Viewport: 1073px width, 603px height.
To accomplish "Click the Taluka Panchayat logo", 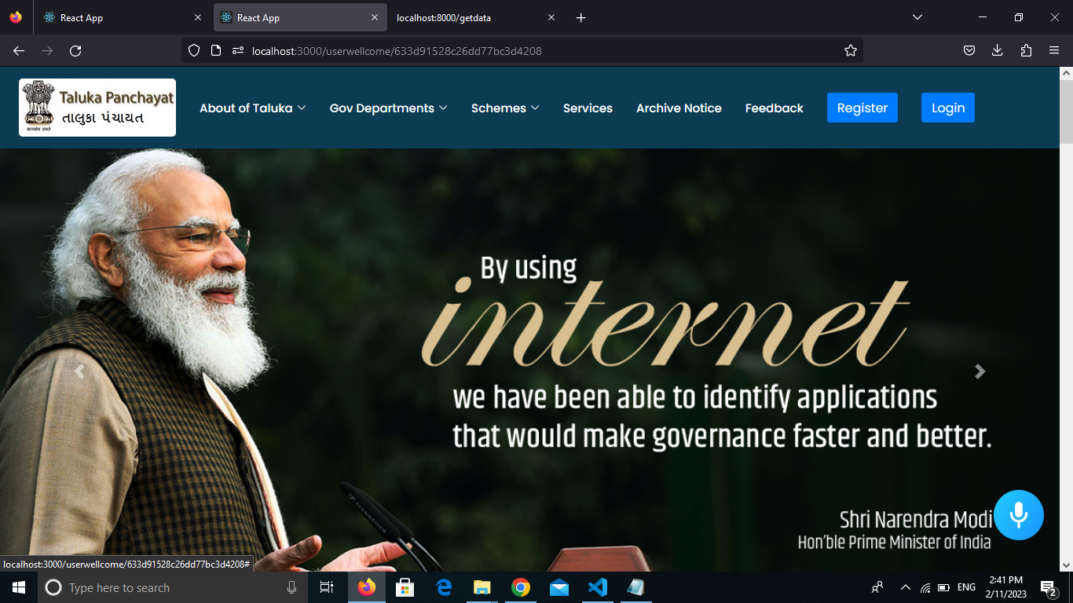I will (x=97, y=108).
